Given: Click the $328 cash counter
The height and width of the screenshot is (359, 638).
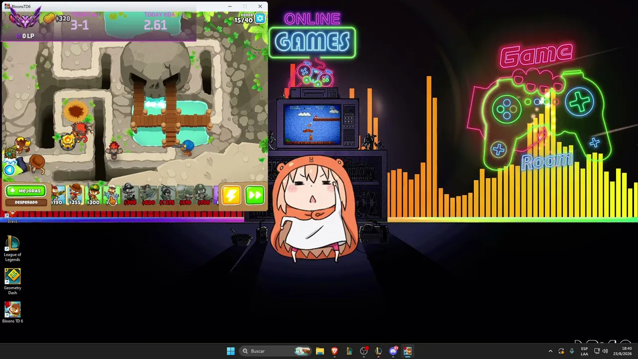Looking at the screenshot, I should coord(57,19).
